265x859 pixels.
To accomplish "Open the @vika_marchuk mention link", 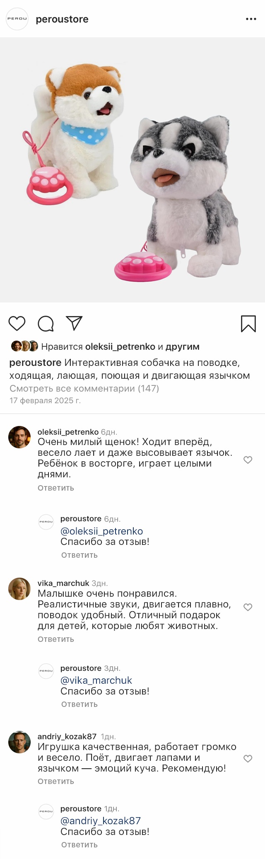I will click(96, 680).
